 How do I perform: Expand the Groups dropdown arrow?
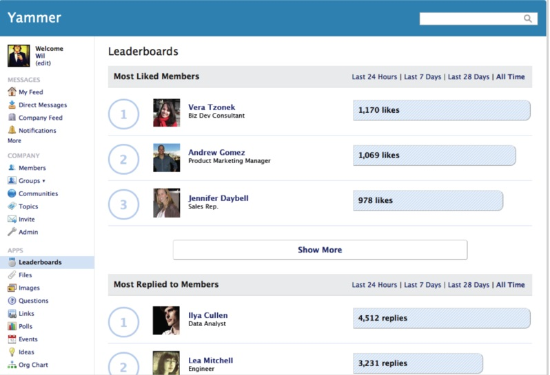click(44, 181)
